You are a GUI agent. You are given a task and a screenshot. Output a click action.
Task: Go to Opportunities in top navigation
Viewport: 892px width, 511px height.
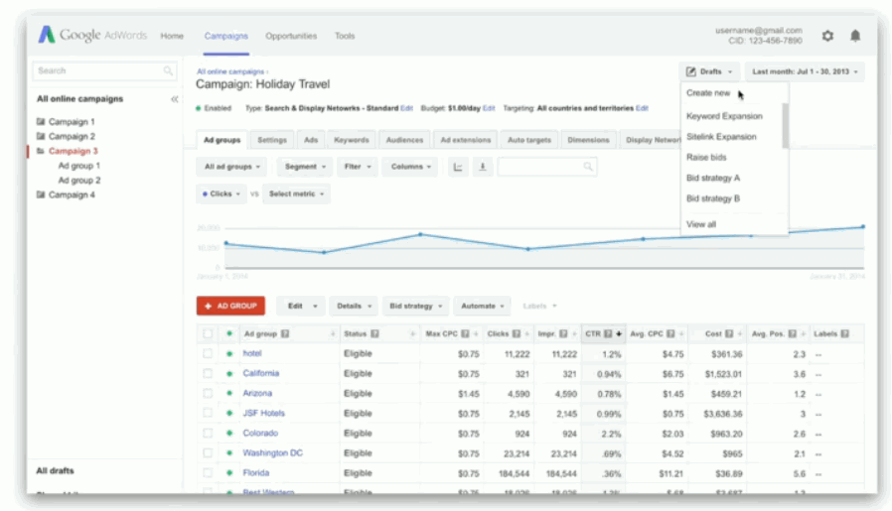(x=291, y=36)
